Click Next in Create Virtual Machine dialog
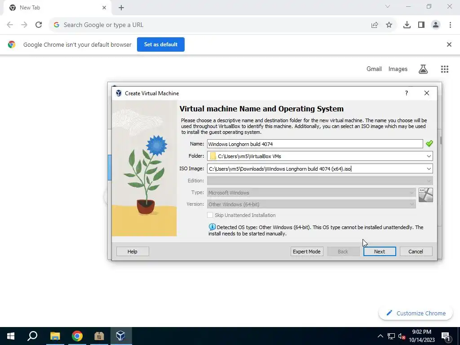The image size is (460, 345). pyautogui.click(x=379, y=252)
